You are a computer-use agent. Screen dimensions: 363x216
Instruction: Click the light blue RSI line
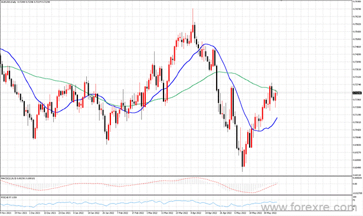coord(139,203)
